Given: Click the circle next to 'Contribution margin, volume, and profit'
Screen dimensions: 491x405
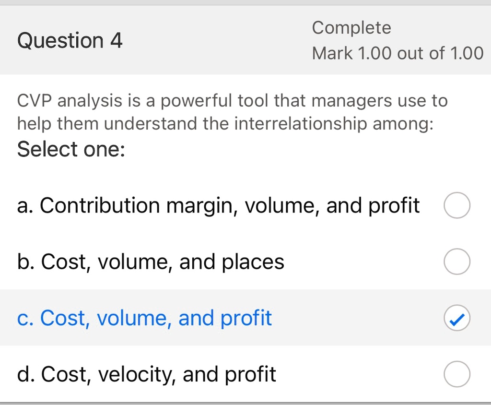Looking at the screenshot, I should point(456,205).
